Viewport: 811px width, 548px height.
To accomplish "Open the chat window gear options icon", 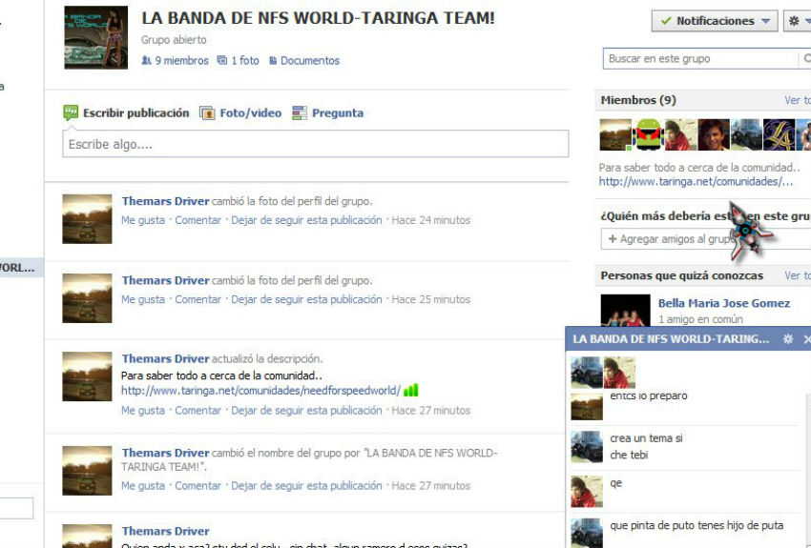I will click(x=788, y=339).
